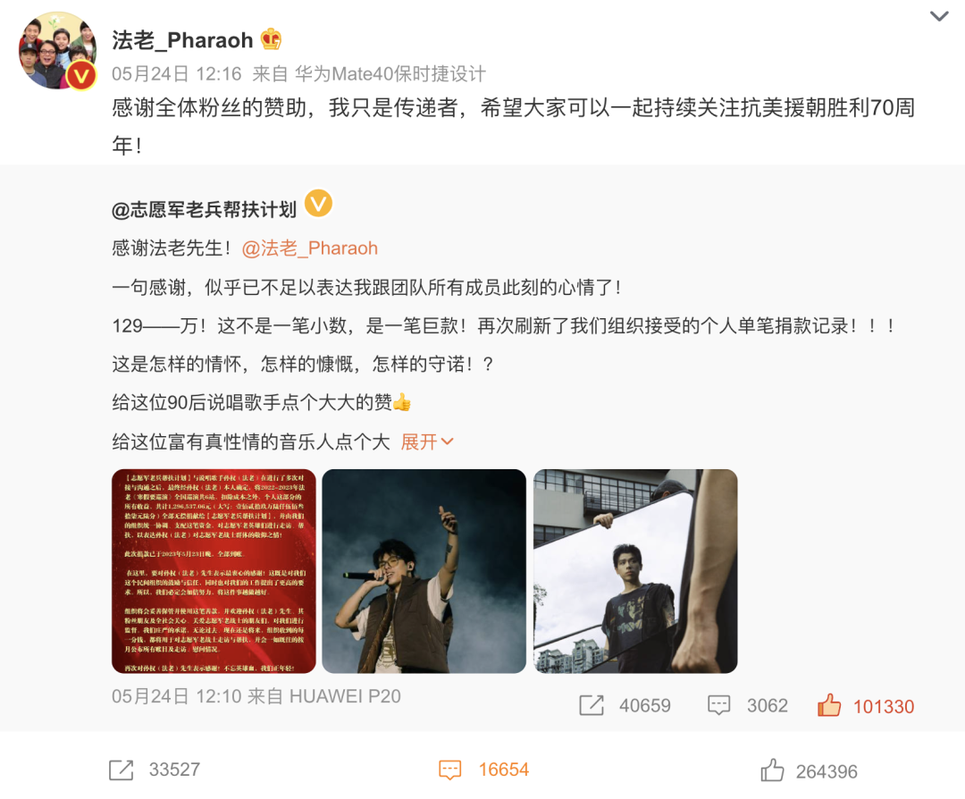Click the 05月24日 12:10 original post timestamp
965x799 pixels.
tap(177, 696)
